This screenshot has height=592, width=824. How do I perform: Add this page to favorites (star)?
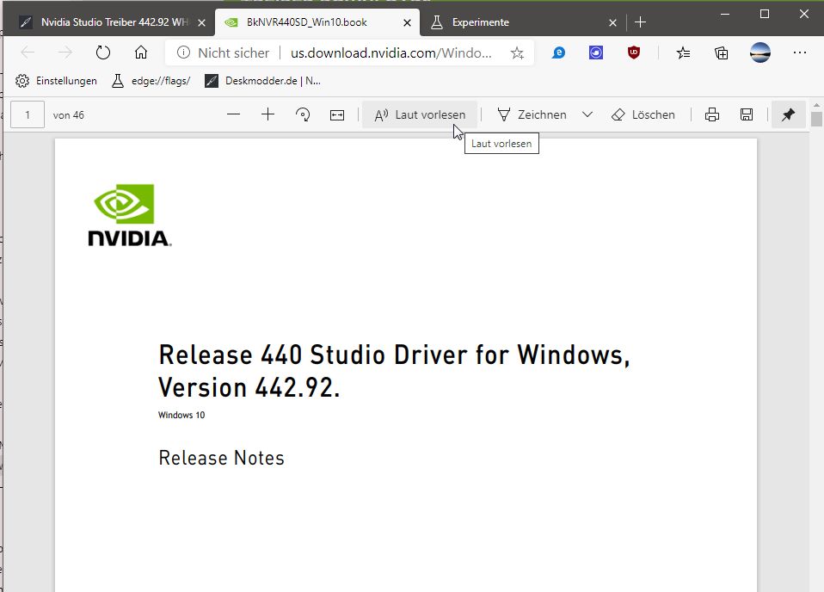517,52
